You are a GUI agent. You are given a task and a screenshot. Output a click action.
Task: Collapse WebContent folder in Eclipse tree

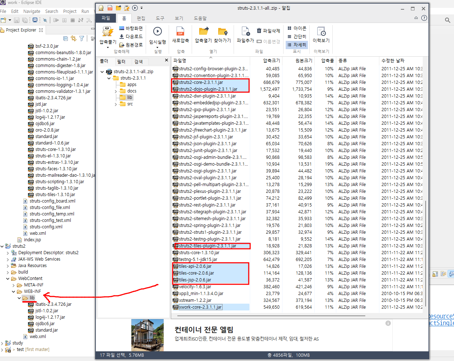(8, 279)
